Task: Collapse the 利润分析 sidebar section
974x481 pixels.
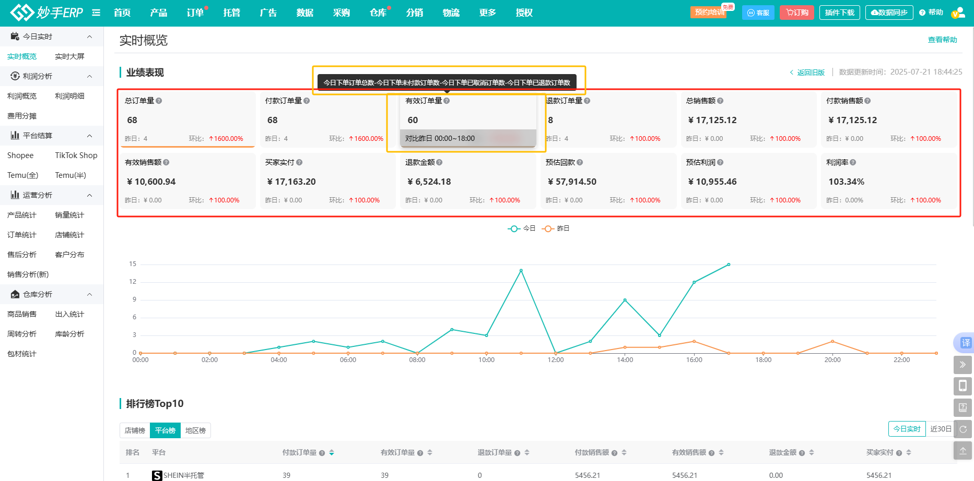Action: coord(89,76)
